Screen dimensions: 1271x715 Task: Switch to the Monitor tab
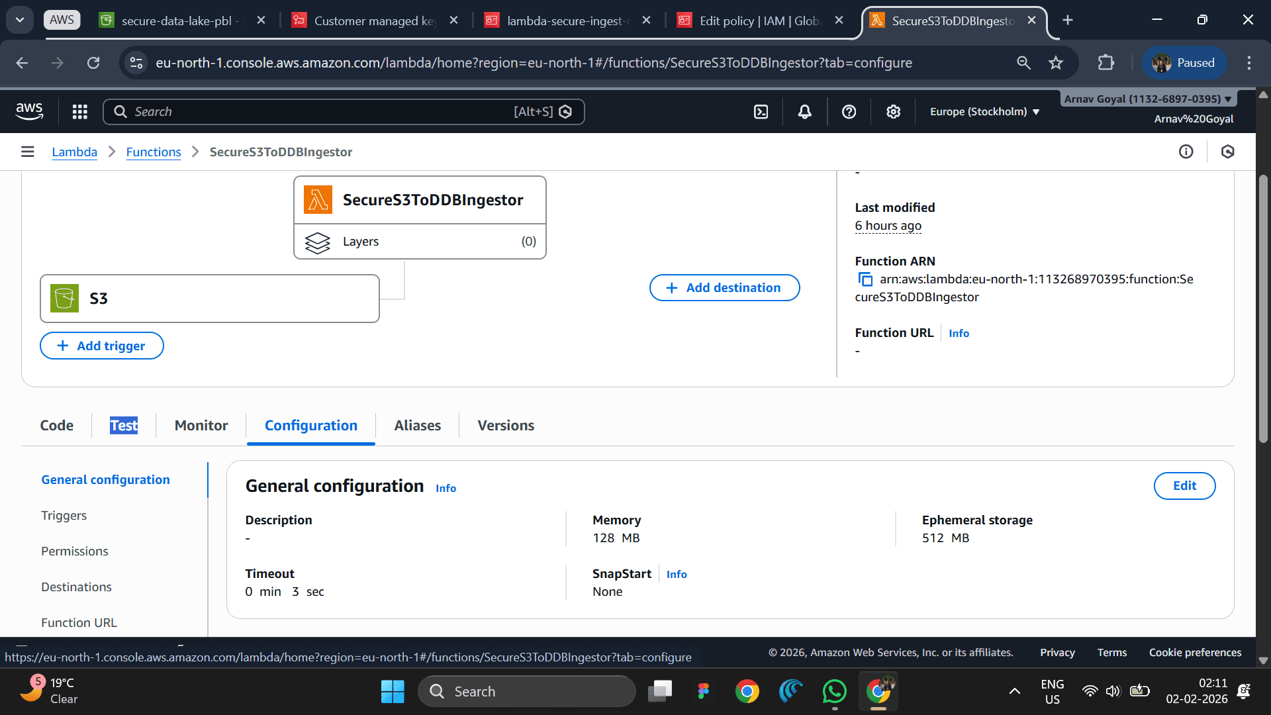(201, 426)
